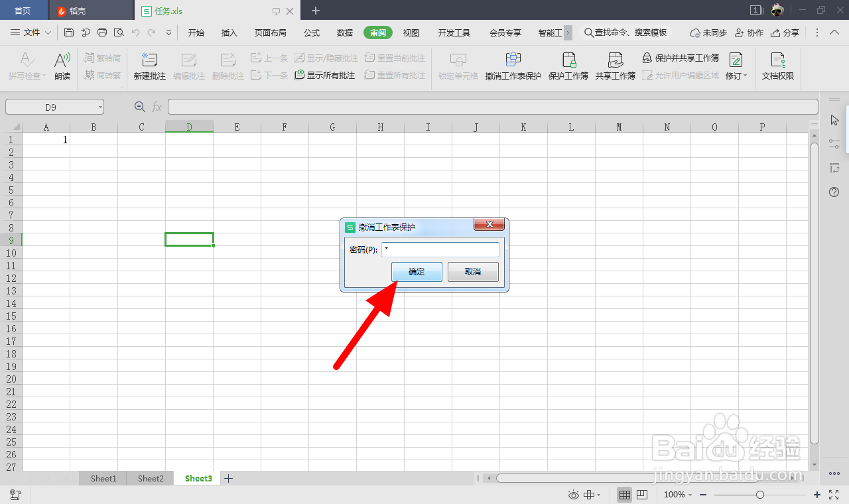Click the Redo arrow icon

pyautogui.click(x=152, y=32)
